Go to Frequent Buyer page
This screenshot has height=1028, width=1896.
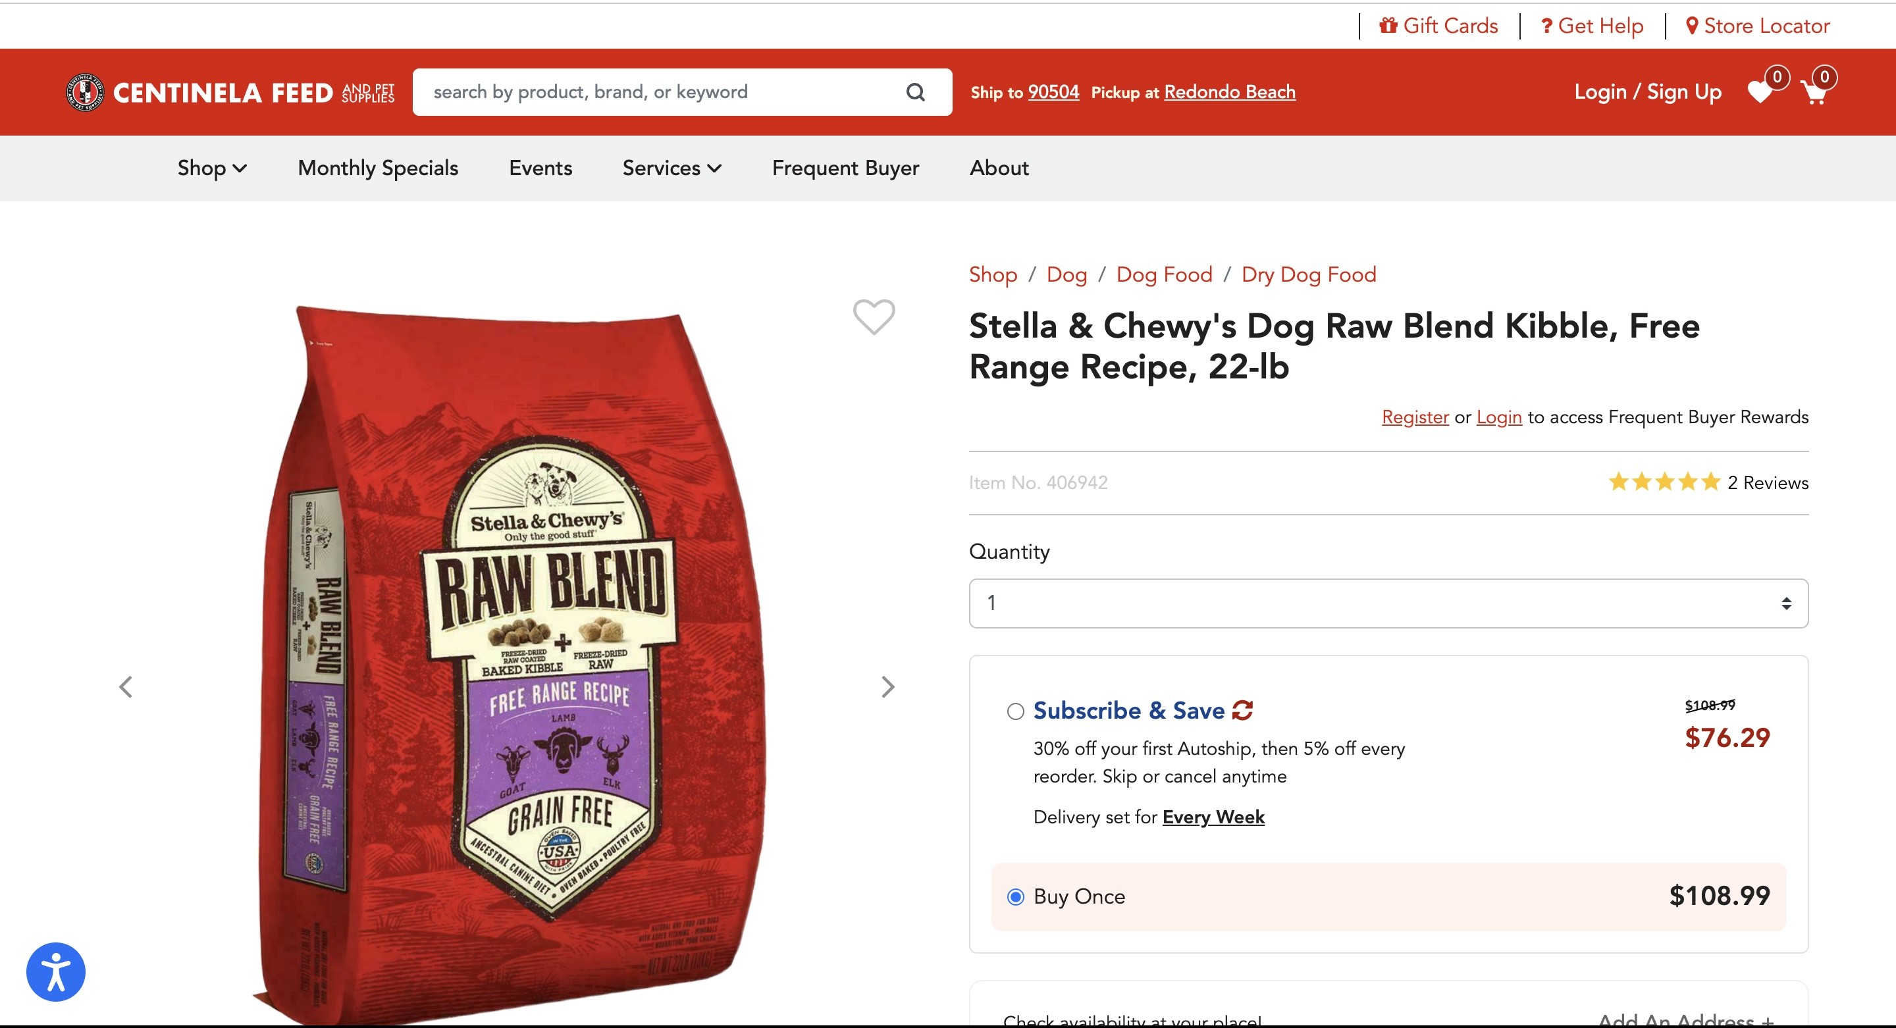click(x=845, y=168)
